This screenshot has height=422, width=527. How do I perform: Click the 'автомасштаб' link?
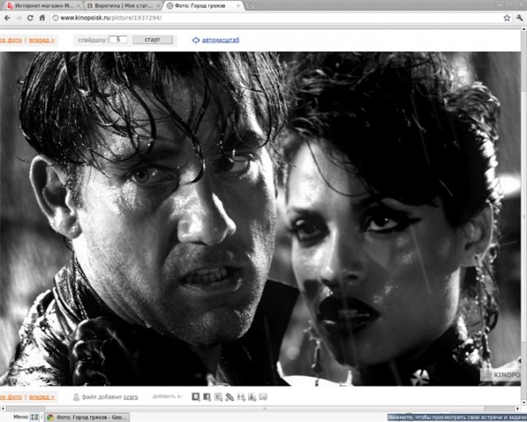(x=216, y=39)
